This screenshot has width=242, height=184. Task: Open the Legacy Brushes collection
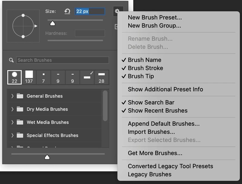[150, 174]
